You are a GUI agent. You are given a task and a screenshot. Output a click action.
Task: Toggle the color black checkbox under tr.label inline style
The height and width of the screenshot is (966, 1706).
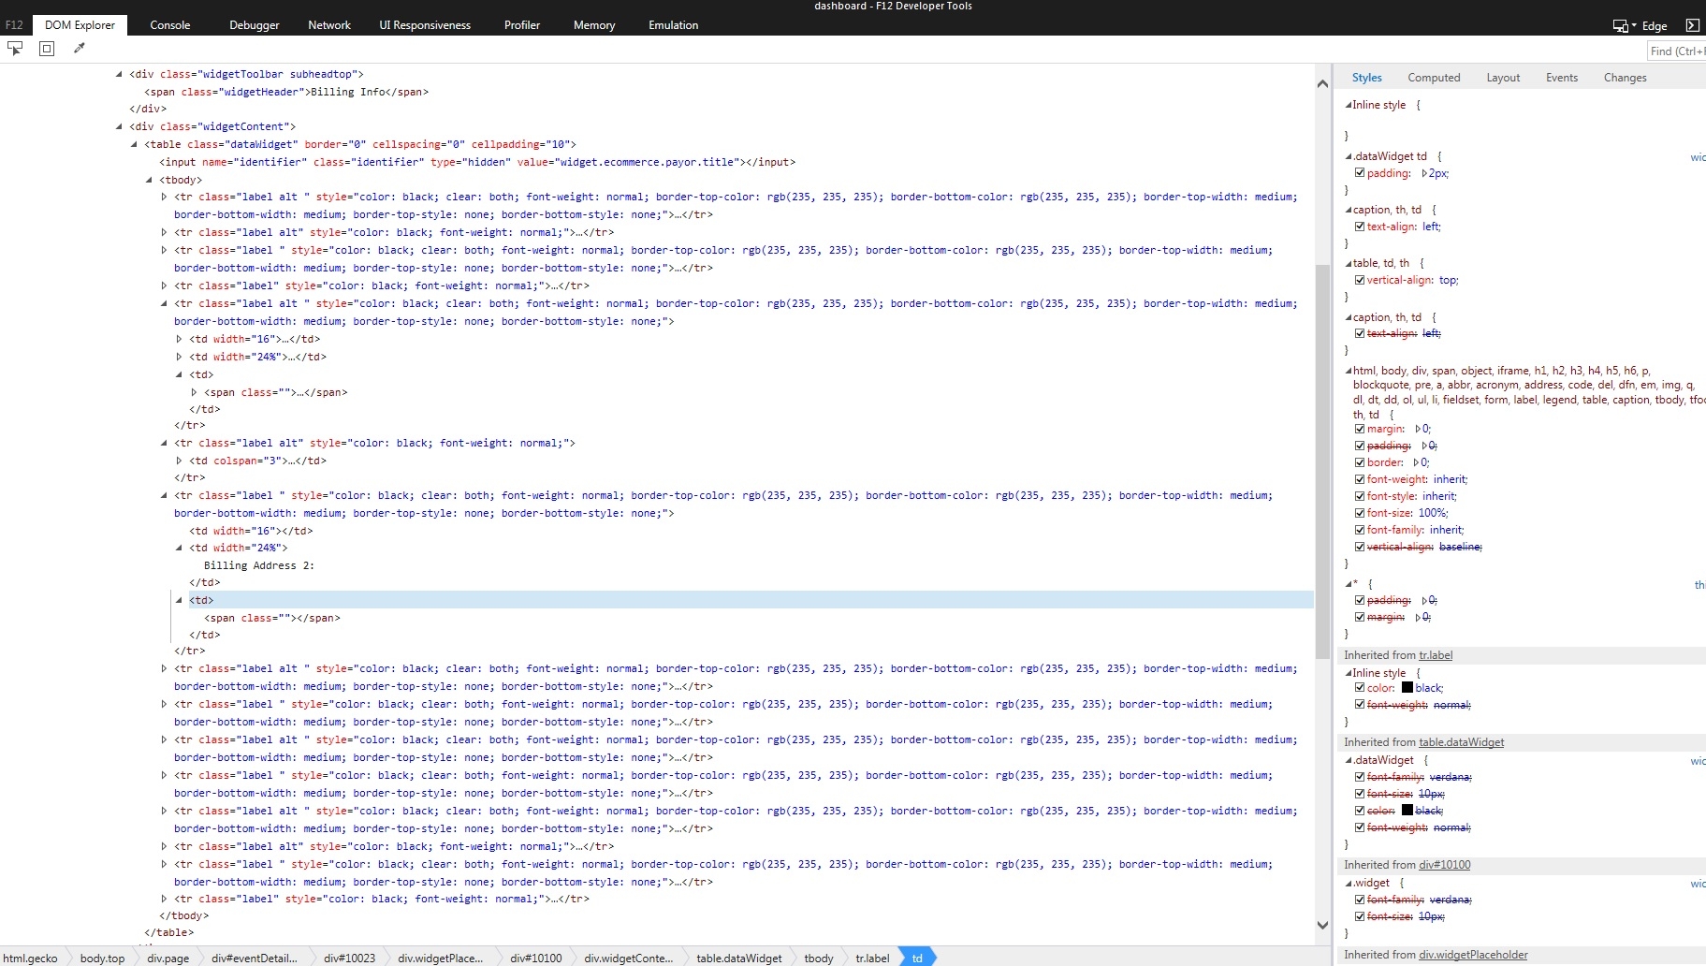[1360, 688]
